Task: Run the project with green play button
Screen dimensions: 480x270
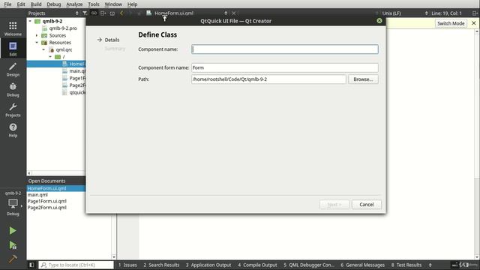Action: point(13,230)
